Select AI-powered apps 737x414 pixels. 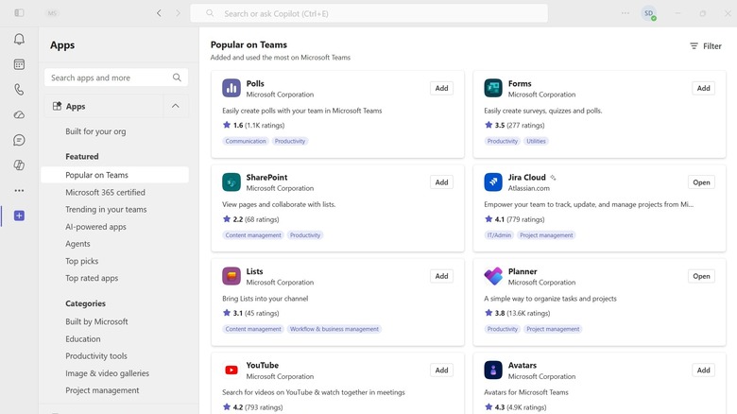95,227
